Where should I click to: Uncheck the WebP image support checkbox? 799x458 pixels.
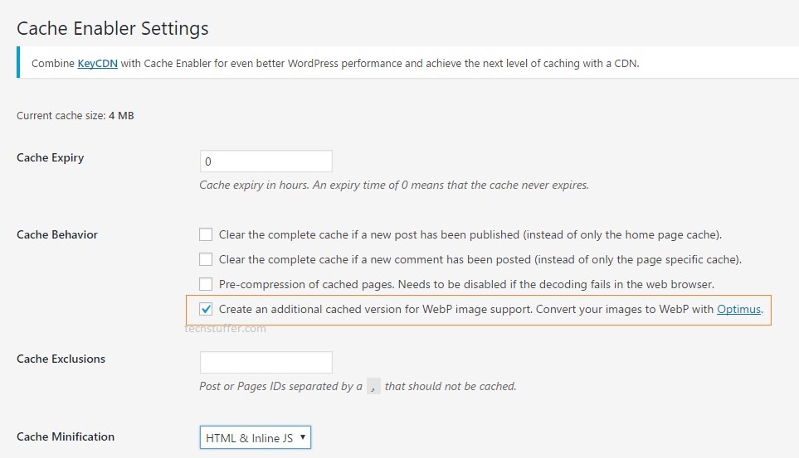(206, 309)
